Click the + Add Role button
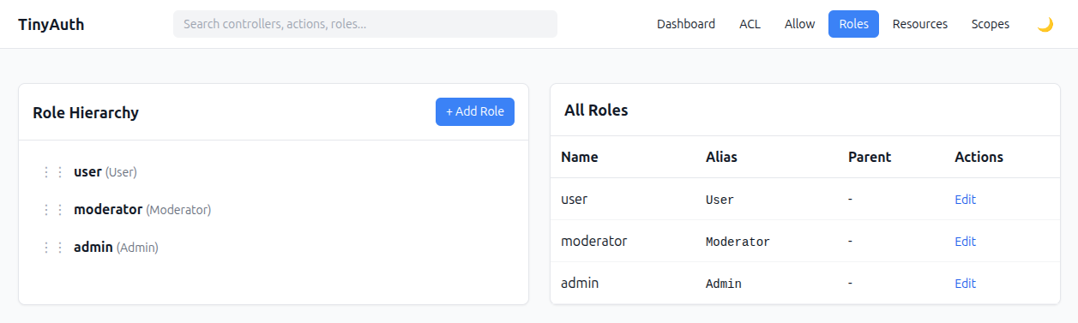This screenshot has height=323, width=1078. click(x=475, y=111)
